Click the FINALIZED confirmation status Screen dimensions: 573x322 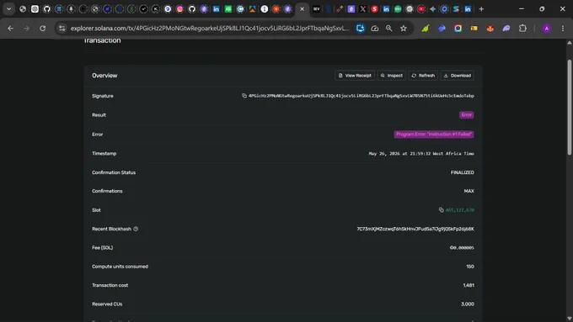pos(463,172)
